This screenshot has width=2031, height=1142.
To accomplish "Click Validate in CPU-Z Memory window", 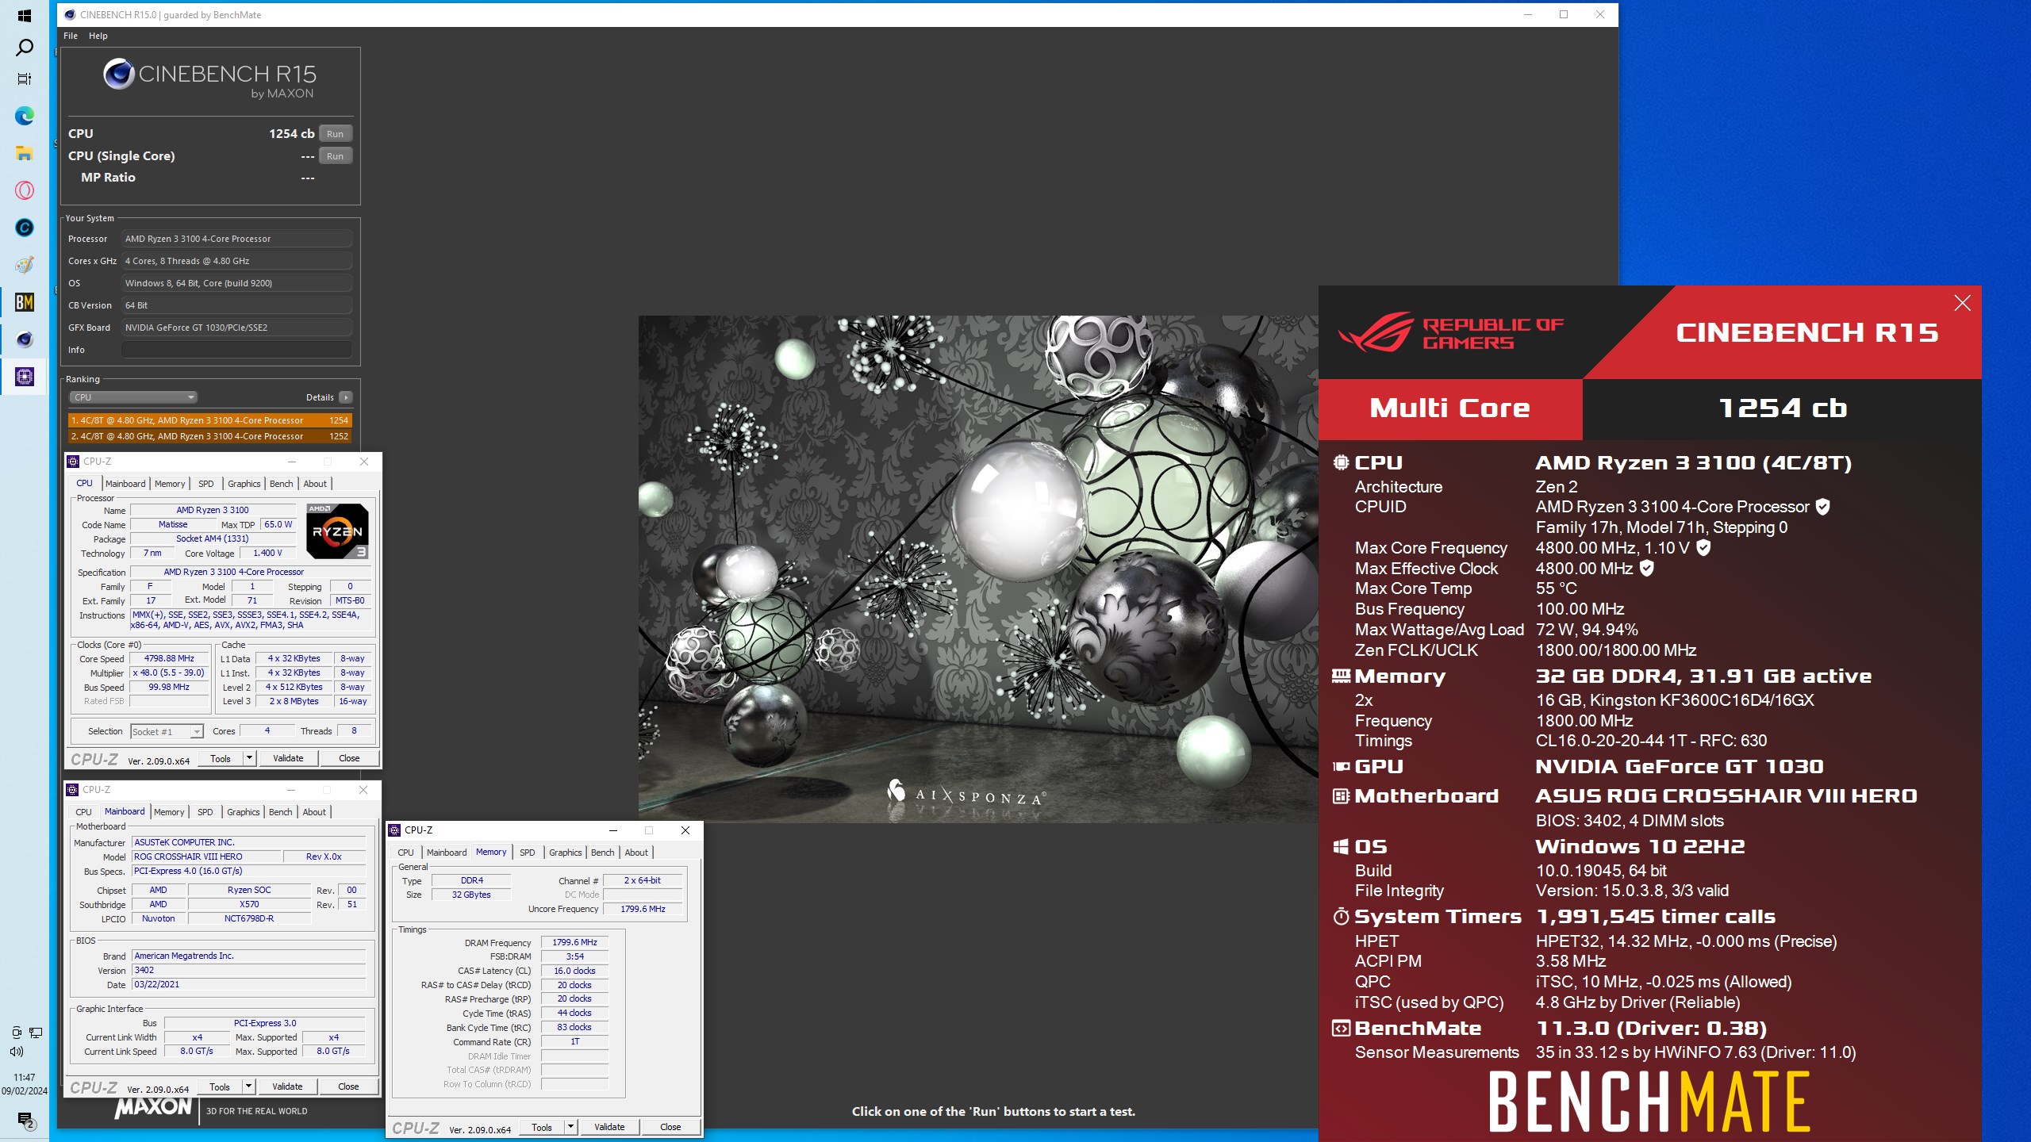I will 609,1127.
